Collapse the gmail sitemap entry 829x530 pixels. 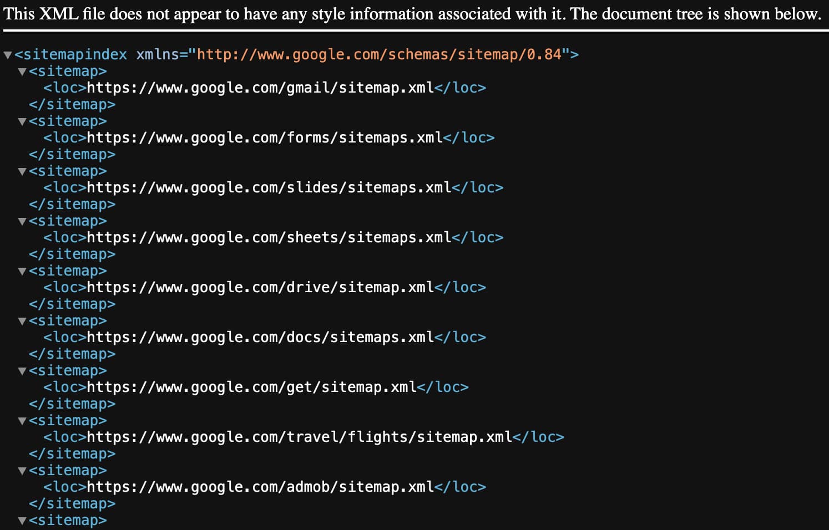click(x=21, y=71)
